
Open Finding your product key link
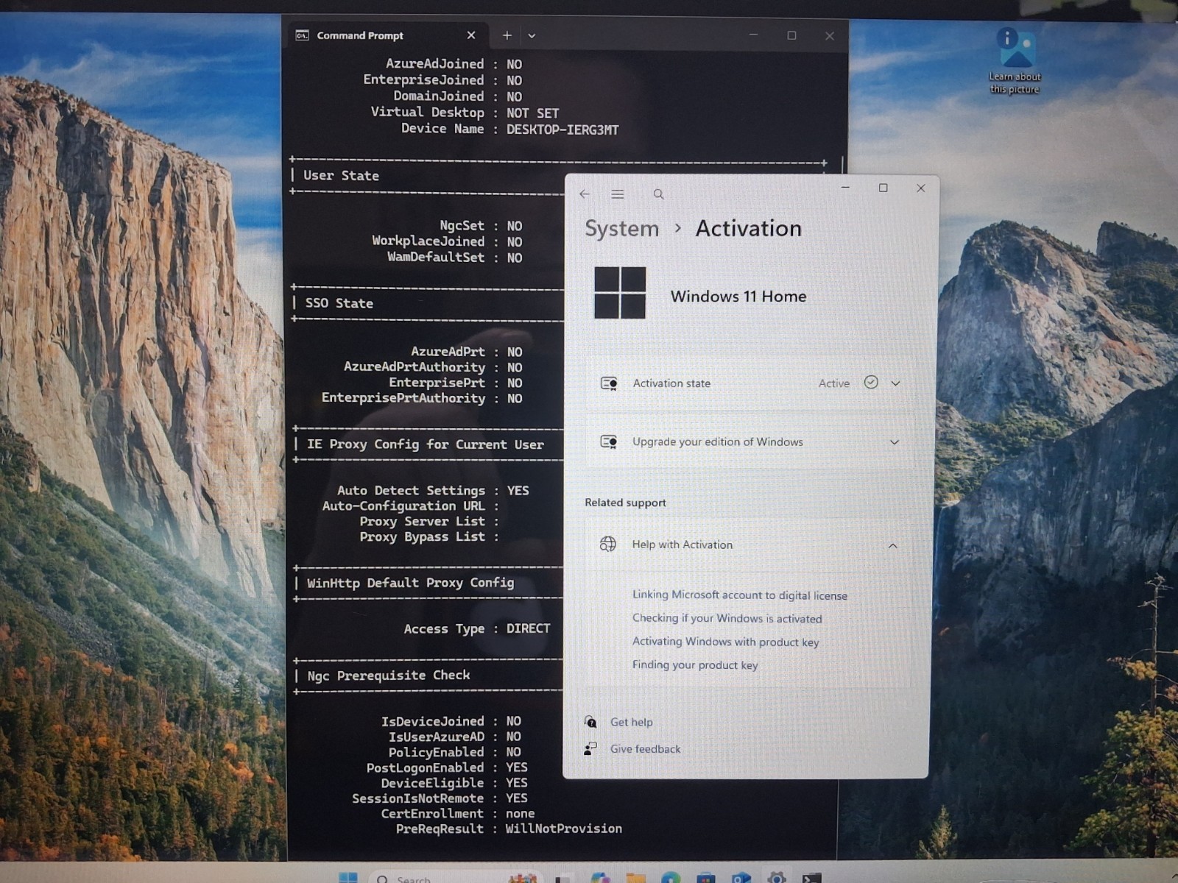(x=694, y=665)
